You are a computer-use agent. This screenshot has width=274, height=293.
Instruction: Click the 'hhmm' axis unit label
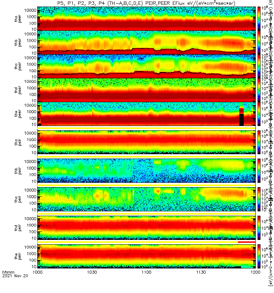coord(8,272)
